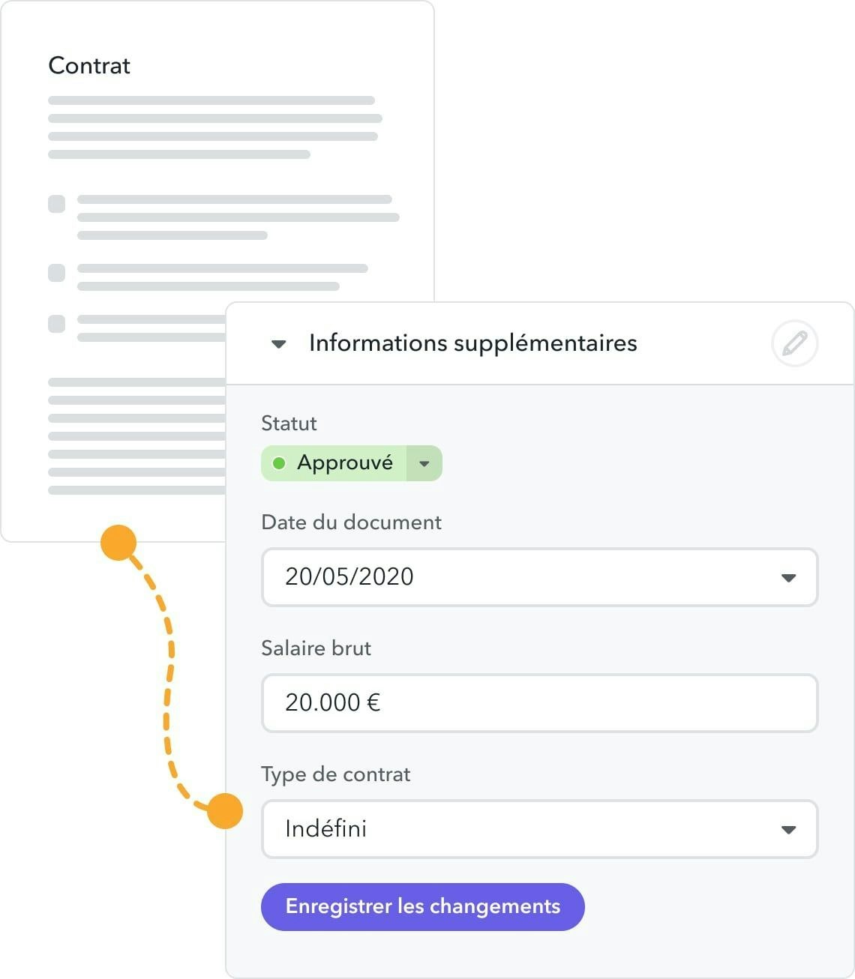Click the green dot in Approuvé badge
Image resolution: width=855 pixels, height=979 pixels.
click(279, 463)
